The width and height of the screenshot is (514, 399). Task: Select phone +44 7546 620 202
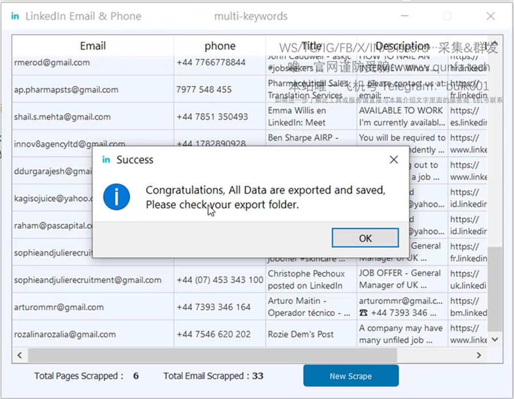(x=214, y=334)
